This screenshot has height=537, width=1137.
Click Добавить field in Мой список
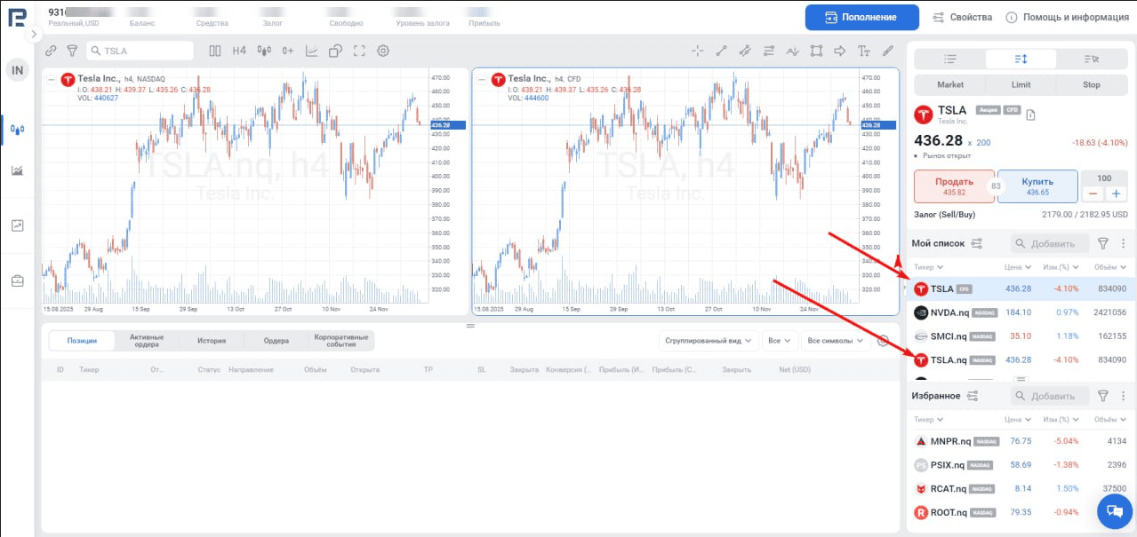tap(1049, 243)
